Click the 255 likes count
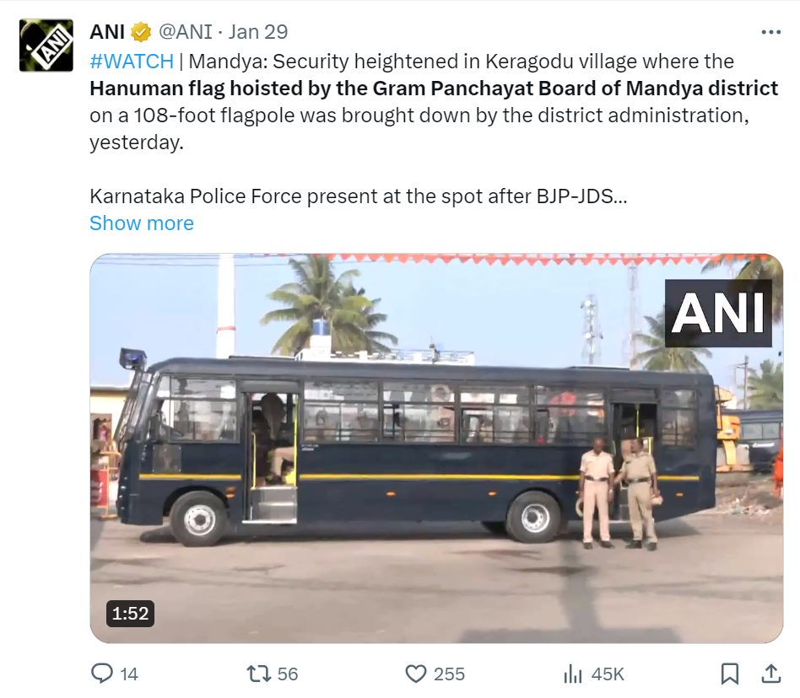800x698 pixels. [x=449, y=674]
